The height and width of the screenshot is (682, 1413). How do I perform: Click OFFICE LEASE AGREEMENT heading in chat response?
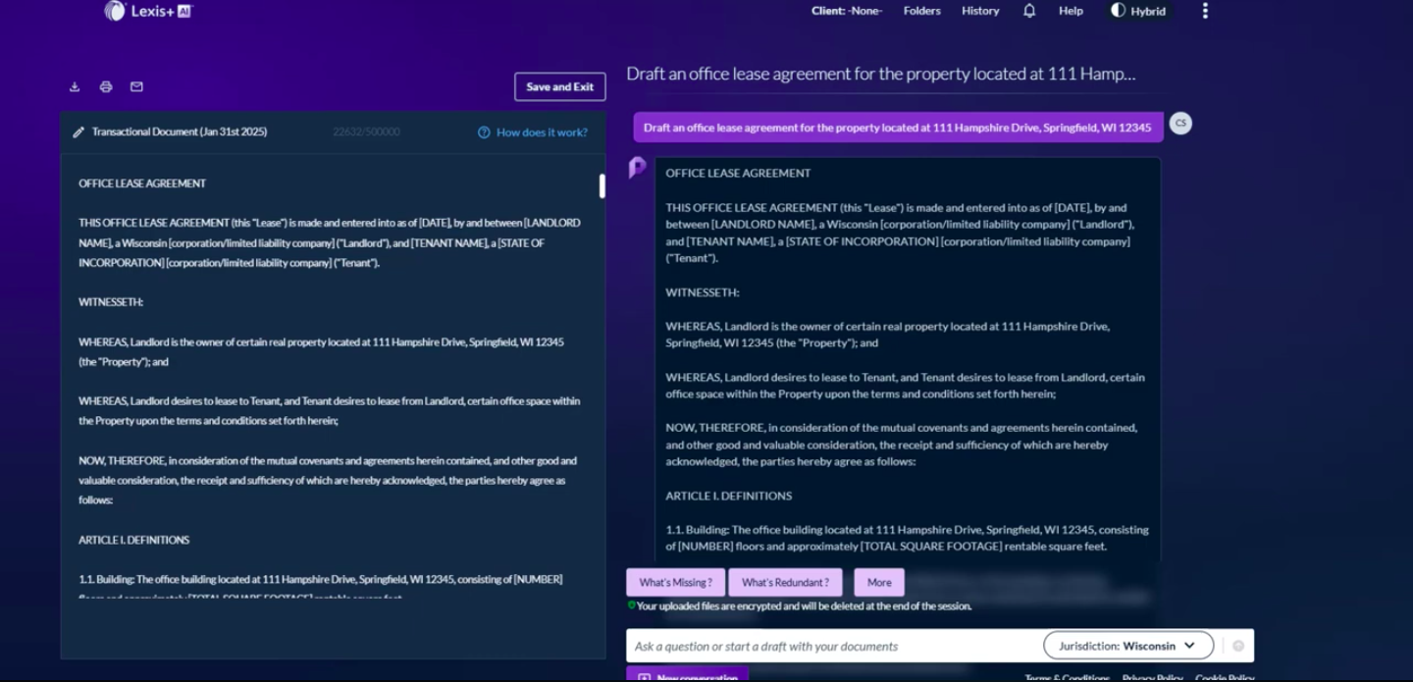(738, 173)
